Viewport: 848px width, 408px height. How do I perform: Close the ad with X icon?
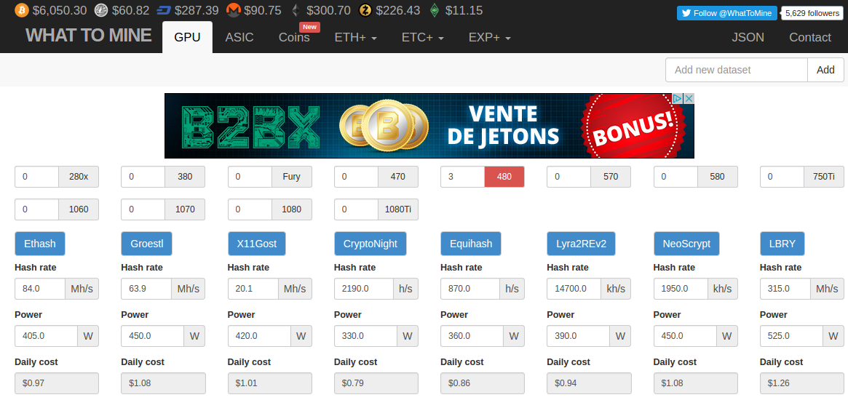click(689, 99)
